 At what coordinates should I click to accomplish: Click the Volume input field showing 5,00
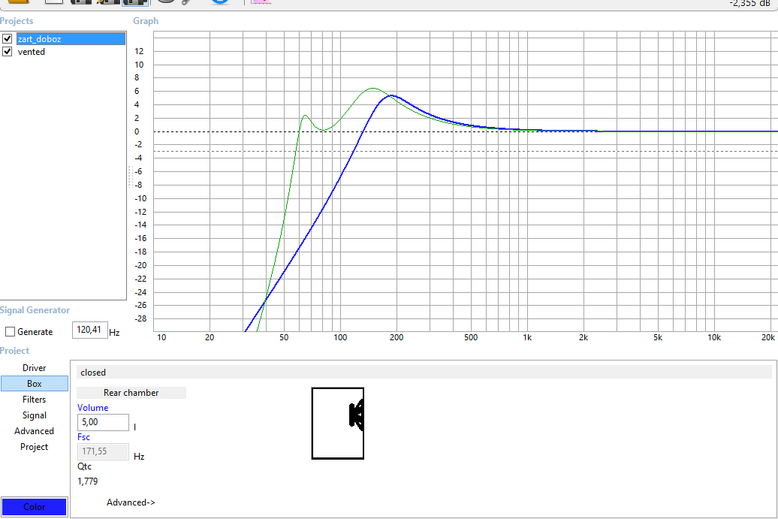103,422
